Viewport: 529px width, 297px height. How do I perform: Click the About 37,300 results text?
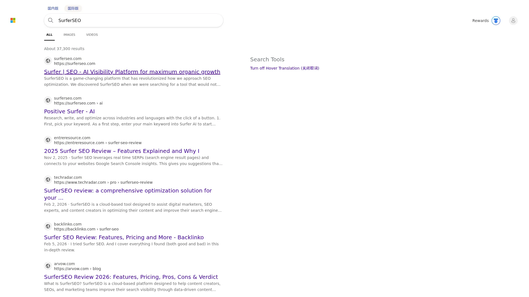(x=64, y=49)
